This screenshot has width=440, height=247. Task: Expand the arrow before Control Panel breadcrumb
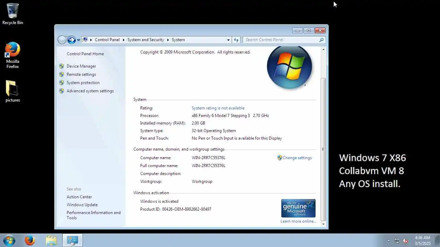pyautogui.click(x=91, y=40)
